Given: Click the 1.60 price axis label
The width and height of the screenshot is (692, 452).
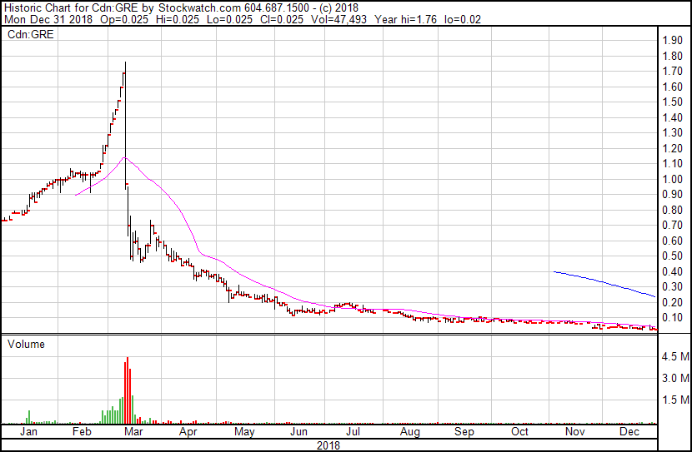Looking at the screenshot, I should tap(673, 87).
